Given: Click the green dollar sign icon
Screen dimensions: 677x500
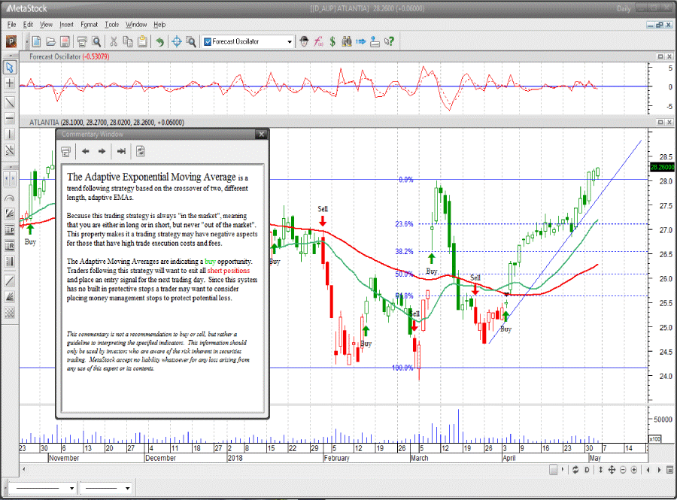Looking at the screenshot, I should point(332,41).
